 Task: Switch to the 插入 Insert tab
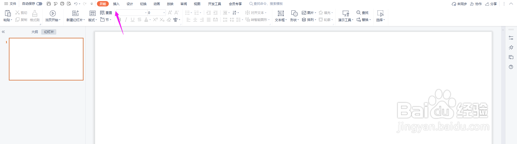[116, 4]
